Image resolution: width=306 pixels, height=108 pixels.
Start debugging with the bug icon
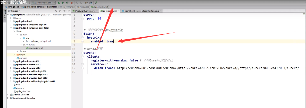[63, 3]
